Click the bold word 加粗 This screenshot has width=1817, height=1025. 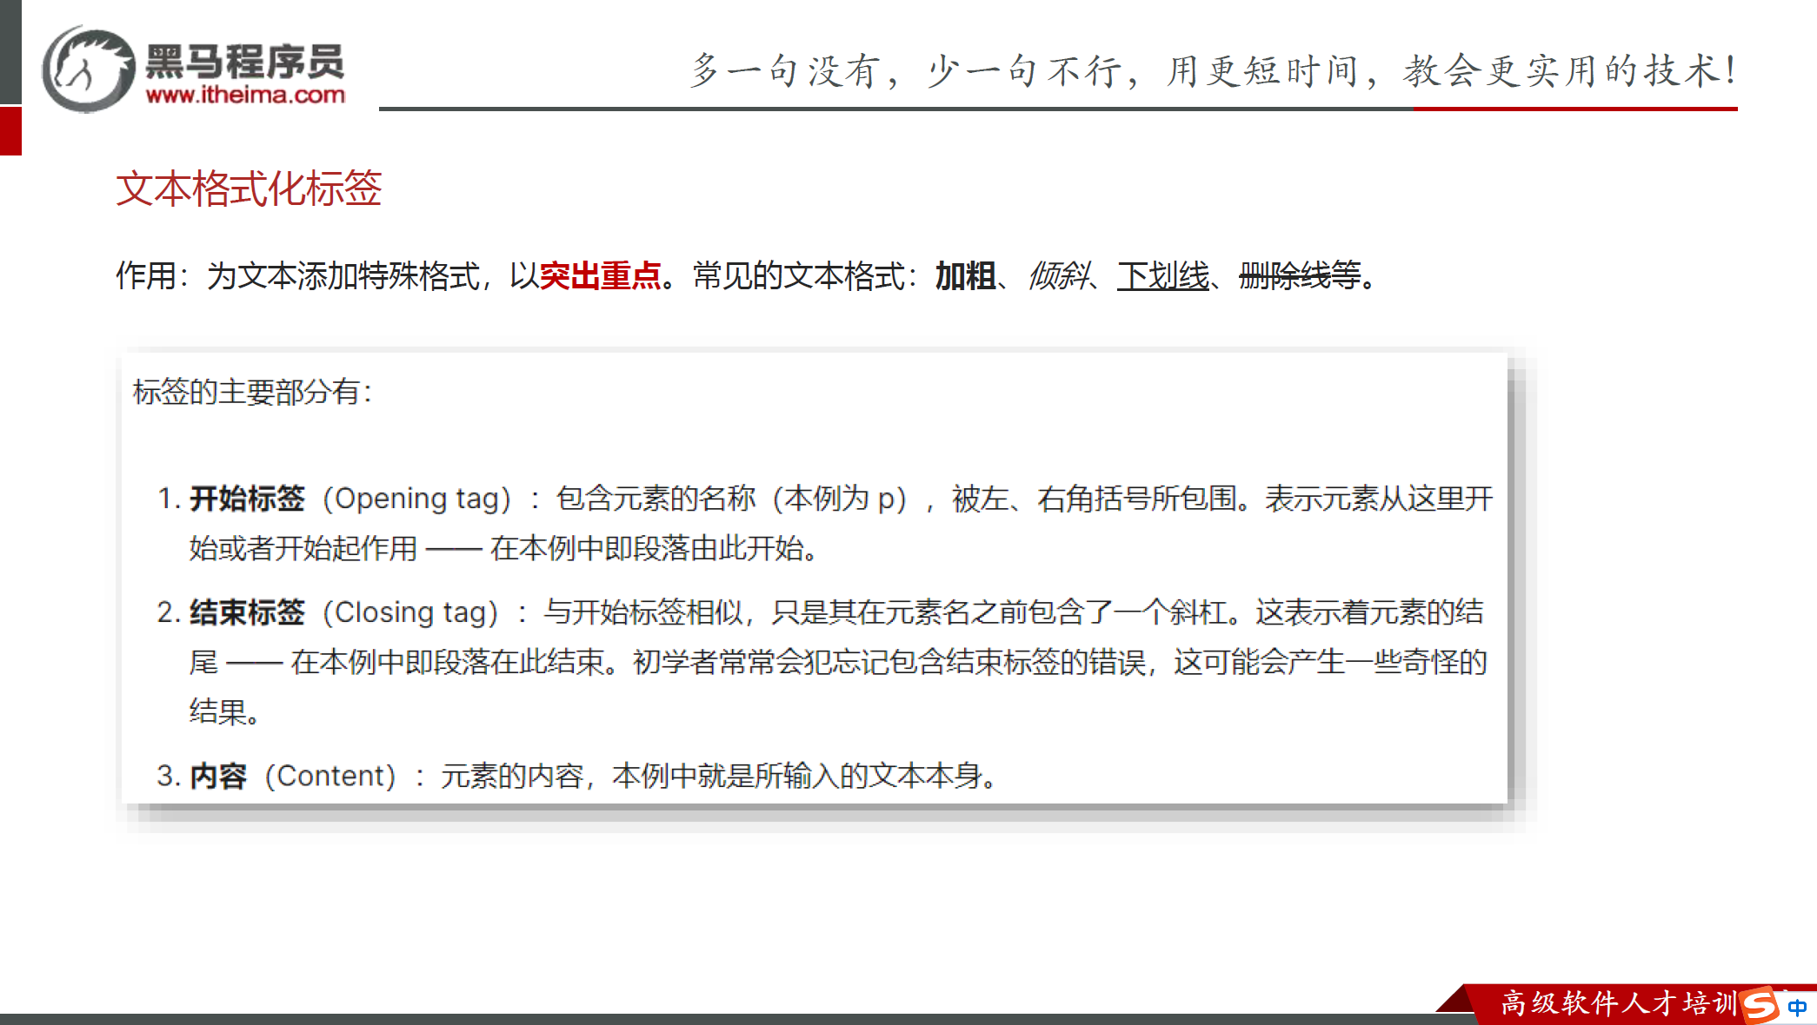pyautogui.click(x=965, y=276)
